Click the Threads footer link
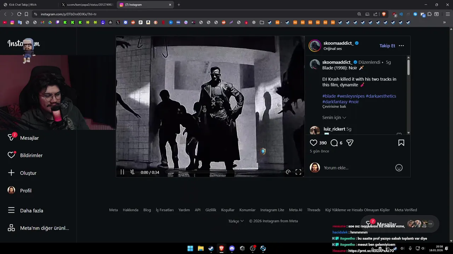 point(314,210)
